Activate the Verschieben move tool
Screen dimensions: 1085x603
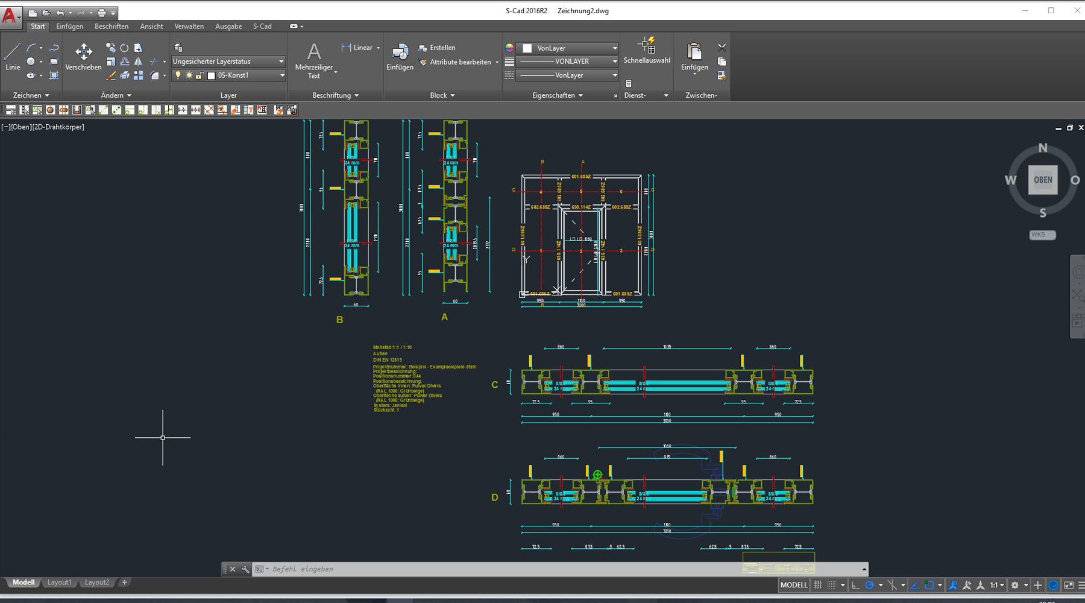[83, 57]
